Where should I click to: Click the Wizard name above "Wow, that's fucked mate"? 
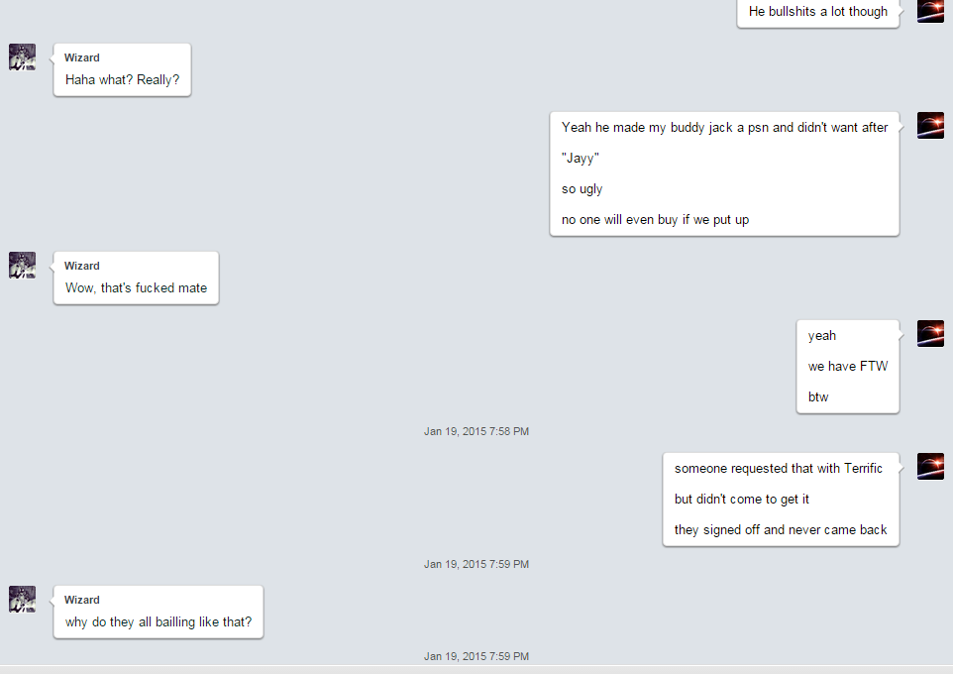click(x=82, y=266)
